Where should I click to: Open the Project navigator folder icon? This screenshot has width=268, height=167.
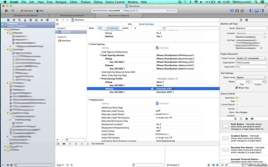coord(8,20)
